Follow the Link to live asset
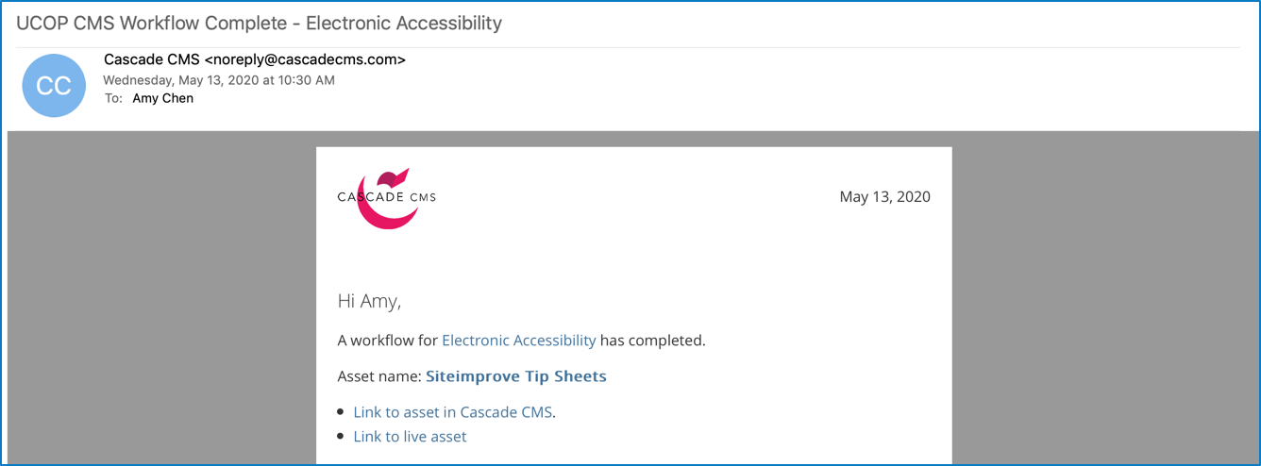1261x466 pixels. click(410, 437)
